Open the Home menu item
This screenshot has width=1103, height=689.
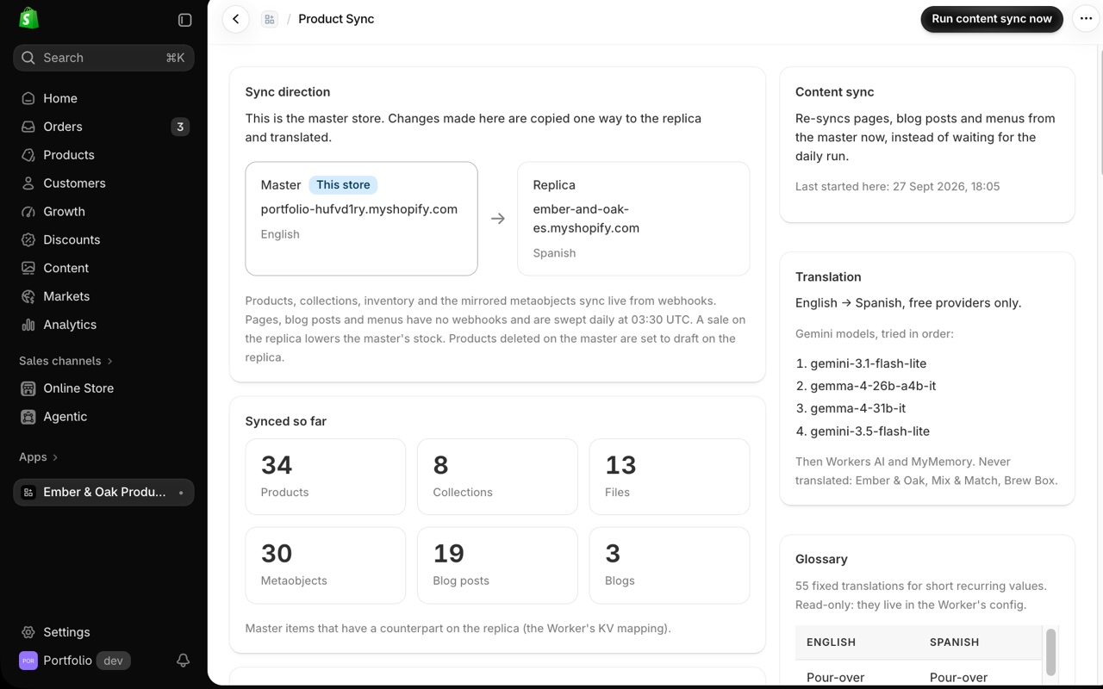pos(103,98)
